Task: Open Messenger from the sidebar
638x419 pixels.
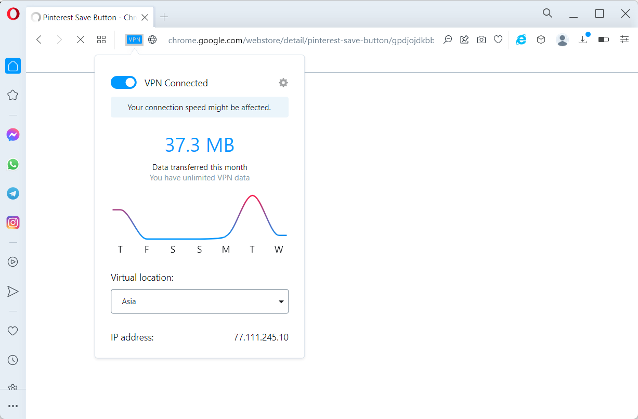Action: pyautogui.click(x=13, y=135)
